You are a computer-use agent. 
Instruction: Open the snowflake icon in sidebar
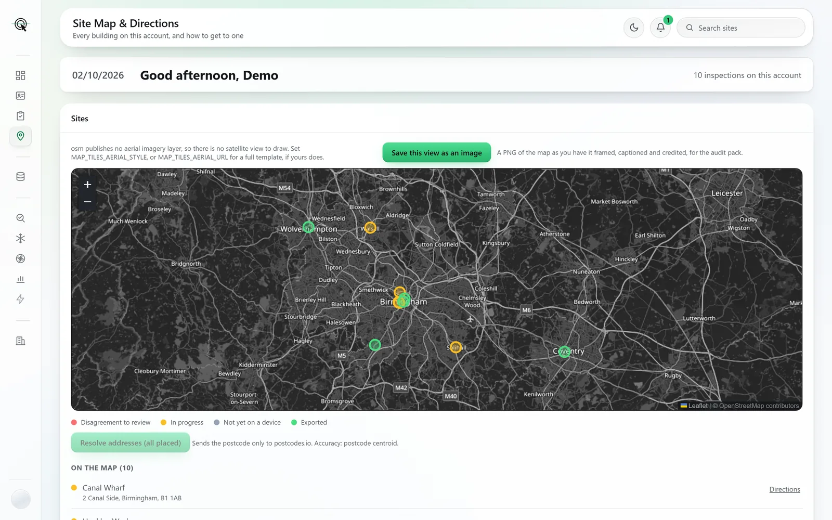[x=20, y=238]
